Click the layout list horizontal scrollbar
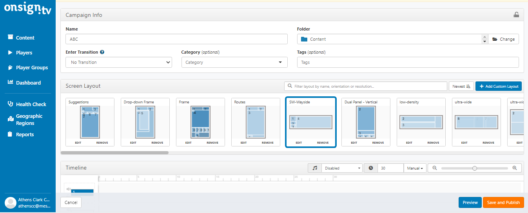 click(x=115, y=153)
